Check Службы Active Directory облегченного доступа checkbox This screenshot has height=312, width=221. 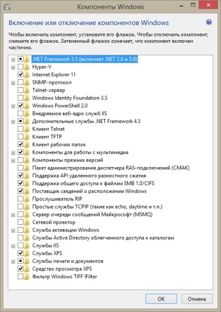pos(20,237)
